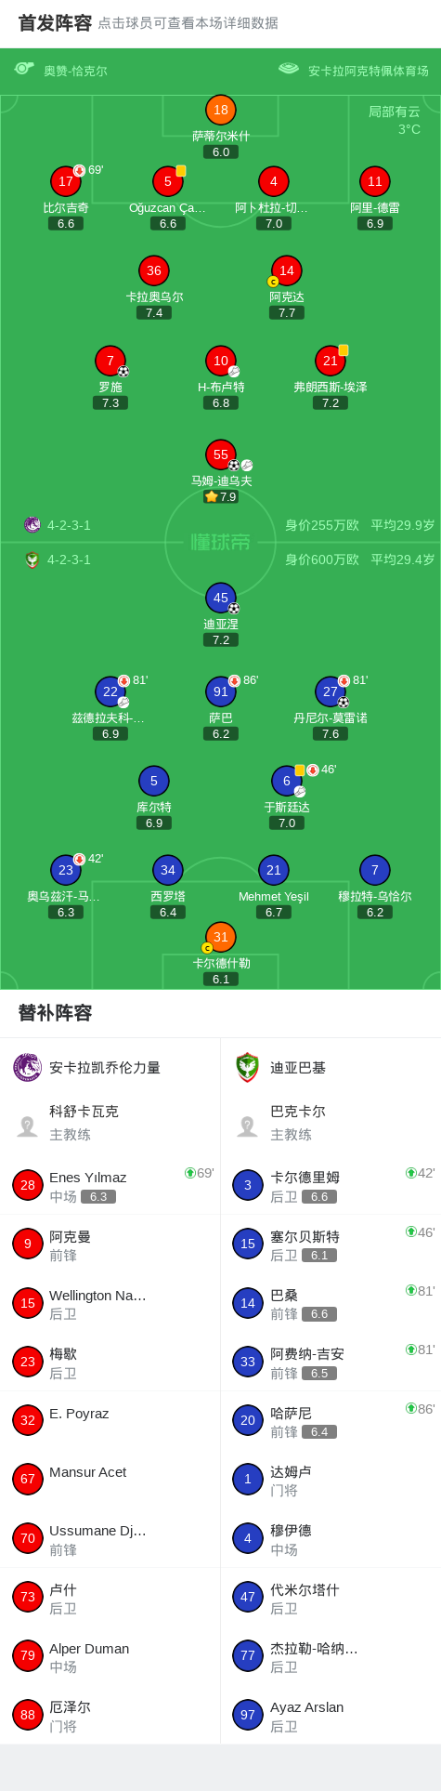Open blue player number 45 circle

click(221, 598)
